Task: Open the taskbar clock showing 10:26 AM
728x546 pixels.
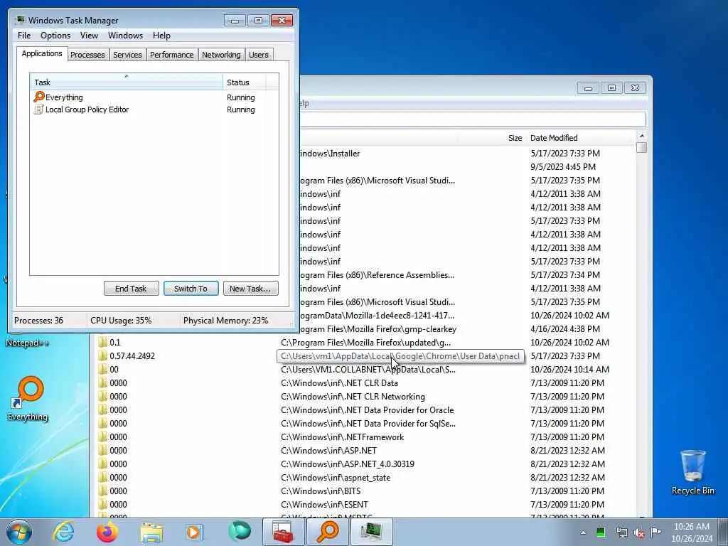Action: click(x=692, y=532)
